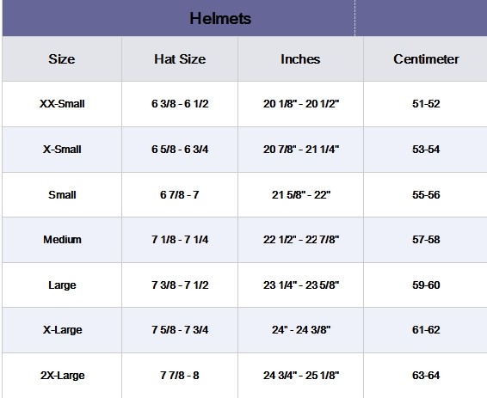Click the Large size label
The width and height of the screenshot is (487, 398).
(x=62, y=285)
